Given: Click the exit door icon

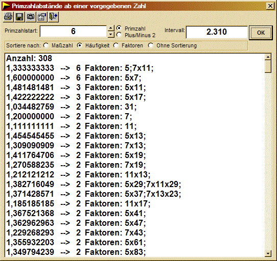Looking at the screenshot, I should point(53,17).
